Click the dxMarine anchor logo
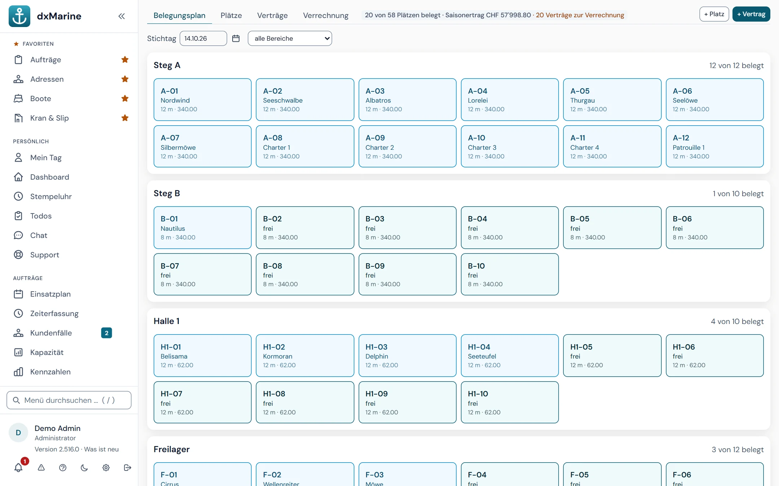779x486 pixels. (x=19, y=16)
